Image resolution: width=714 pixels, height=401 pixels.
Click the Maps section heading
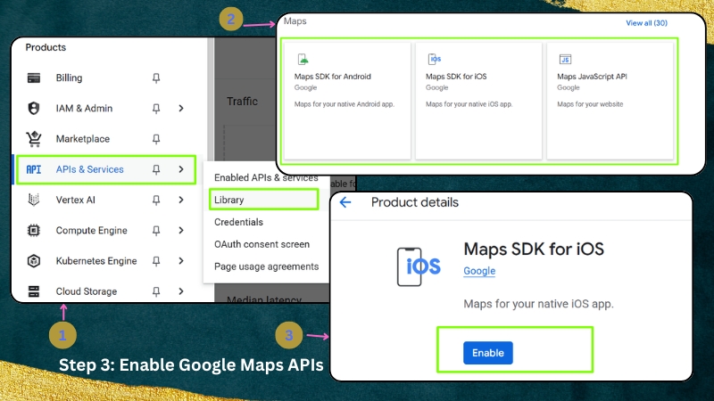tap(295, 20)
